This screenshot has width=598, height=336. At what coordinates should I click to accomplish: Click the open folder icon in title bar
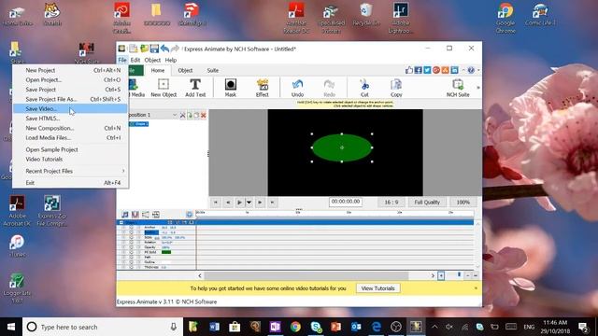point(144,49)
